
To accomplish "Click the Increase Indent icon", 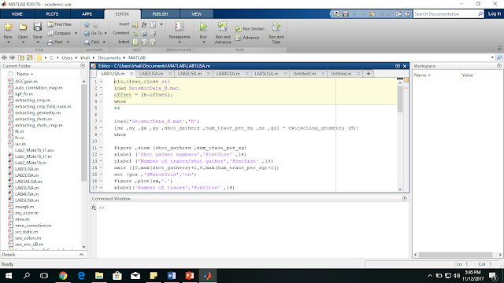I will [x=144, y=42].
